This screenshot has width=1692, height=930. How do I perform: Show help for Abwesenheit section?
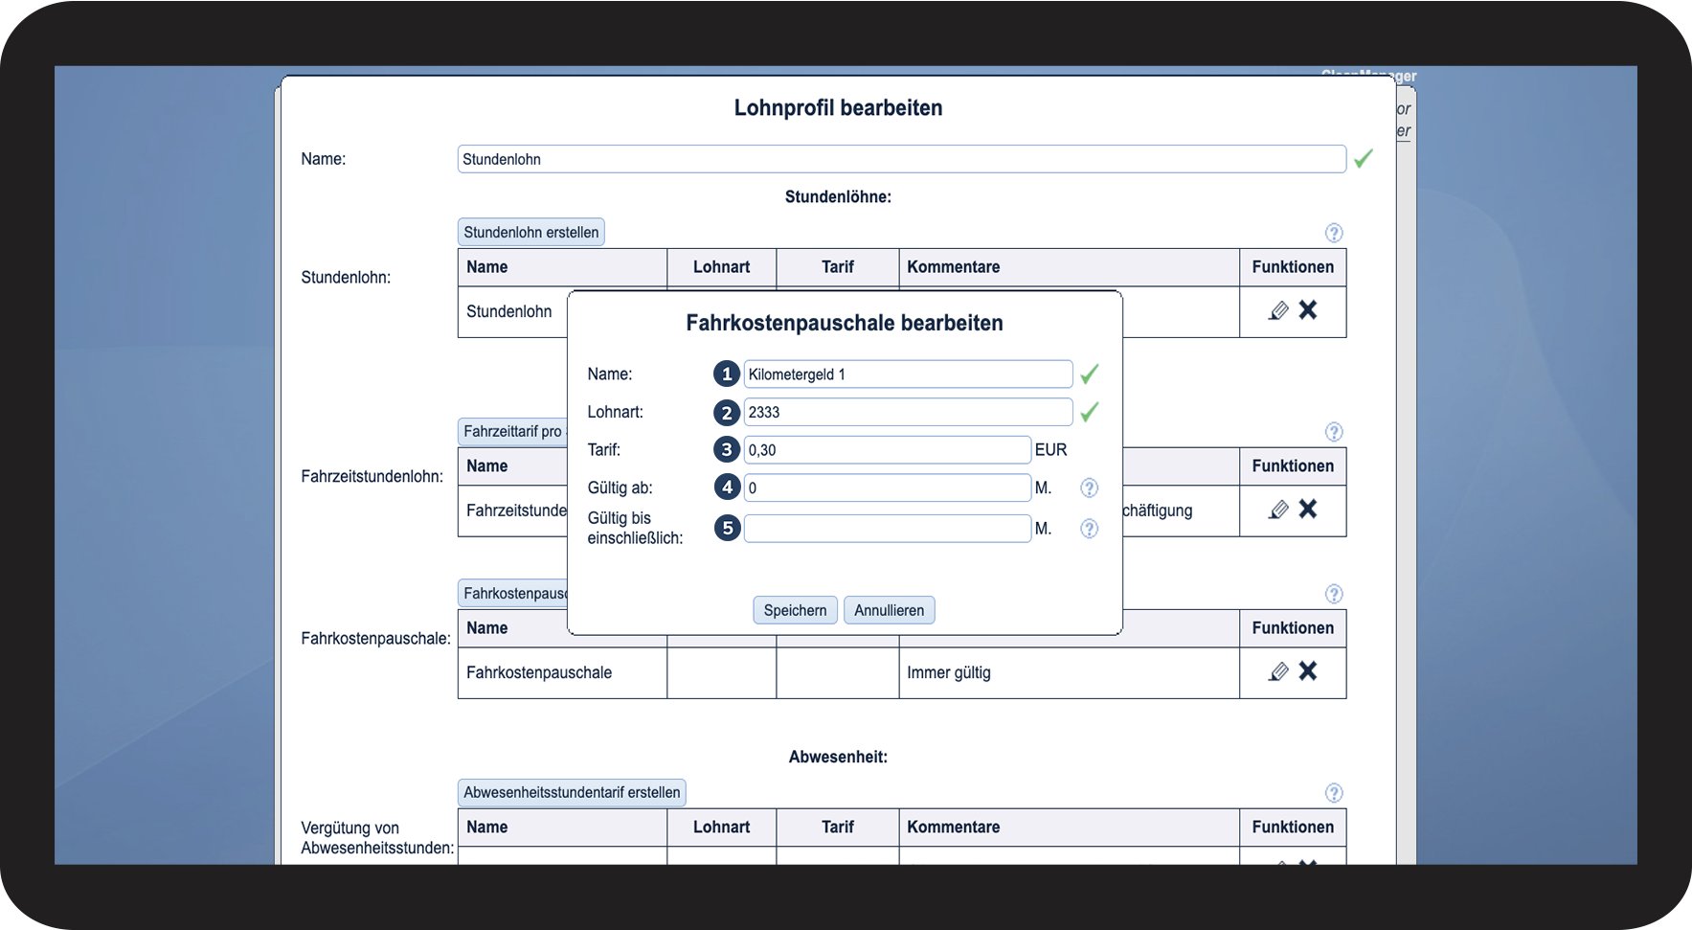coord(1333,793)
